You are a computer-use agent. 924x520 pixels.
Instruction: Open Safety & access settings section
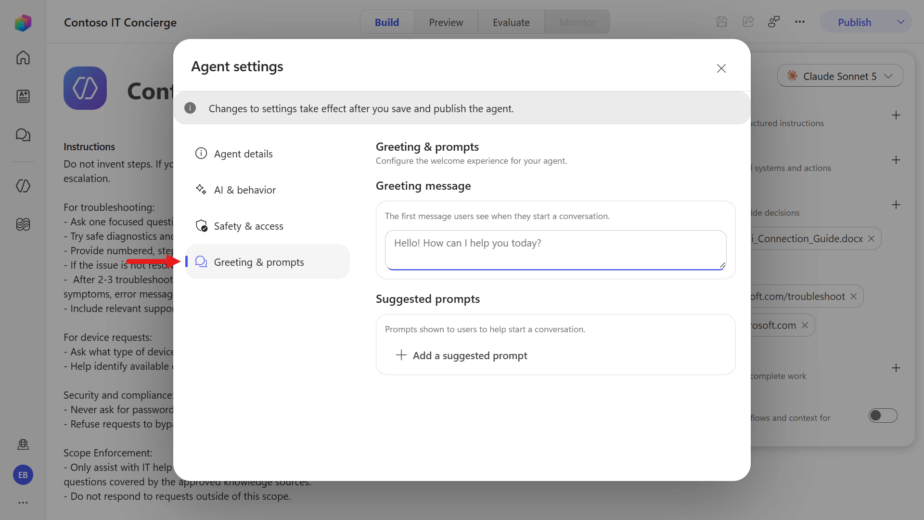[268, 226]
